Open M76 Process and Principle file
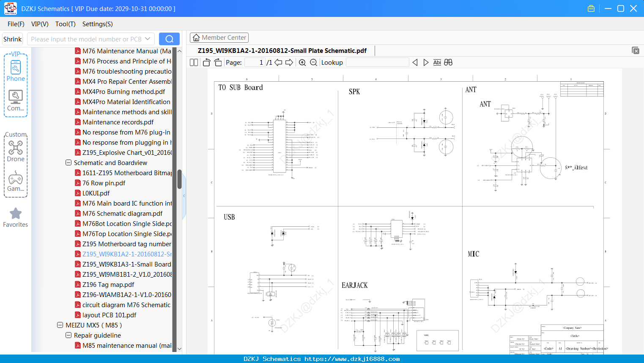Image resolution: width=644 pixels, height=363 pixels. pos(123,61)
